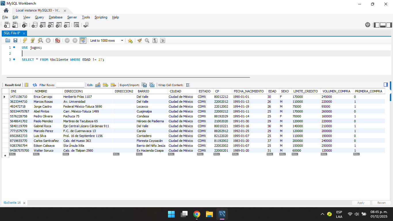Open the Server menu
The width and height of the screenshot is (393, 221).
coord(72,17)
